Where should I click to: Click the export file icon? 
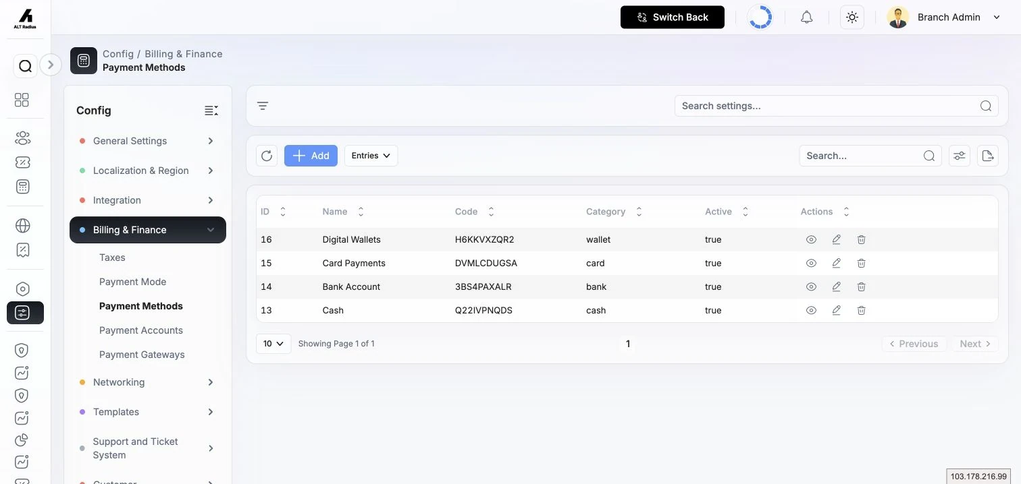[x=988, y=156]
